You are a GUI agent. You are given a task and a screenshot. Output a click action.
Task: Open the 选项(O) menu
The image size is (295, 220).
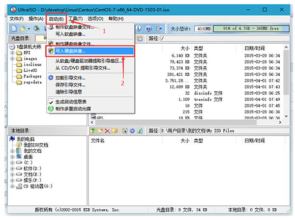tap(95, 19)
